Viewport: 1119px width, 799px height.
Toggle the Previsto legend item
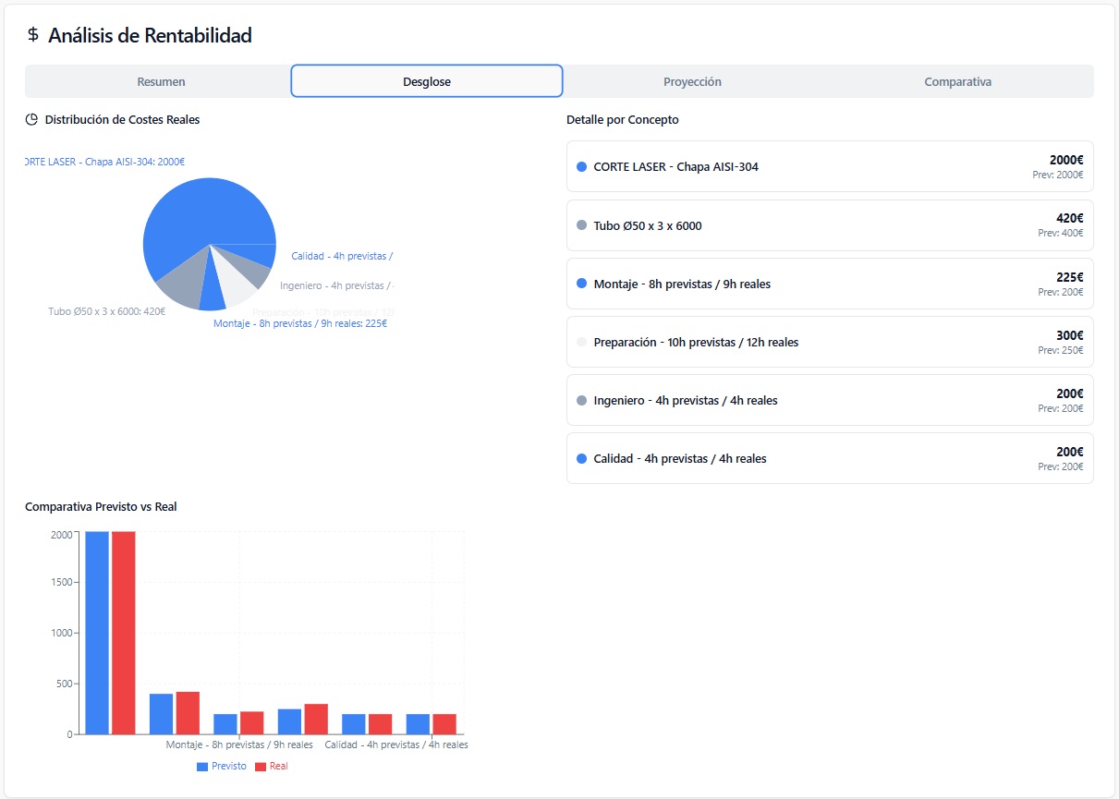pyautogui.click(x=222, y=766)
